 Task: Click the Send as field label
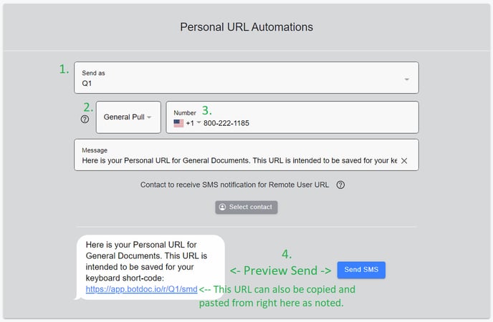coord(94,73)
